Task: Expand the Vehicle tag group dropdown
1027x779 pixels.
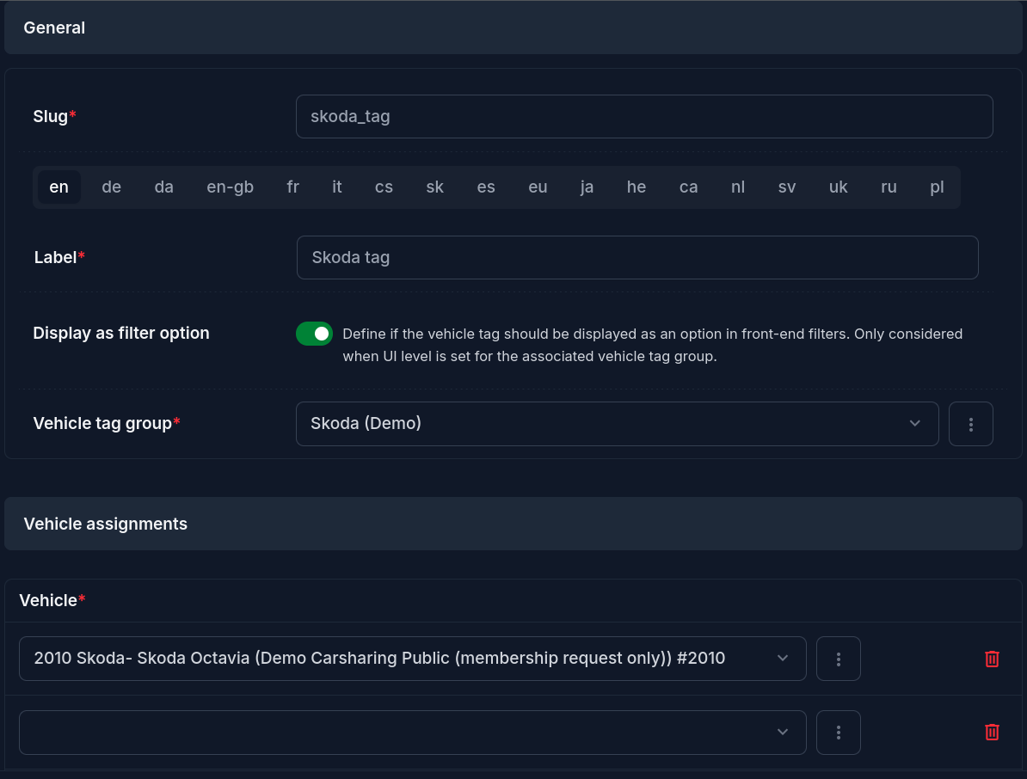Action: [x=617, y=424]
